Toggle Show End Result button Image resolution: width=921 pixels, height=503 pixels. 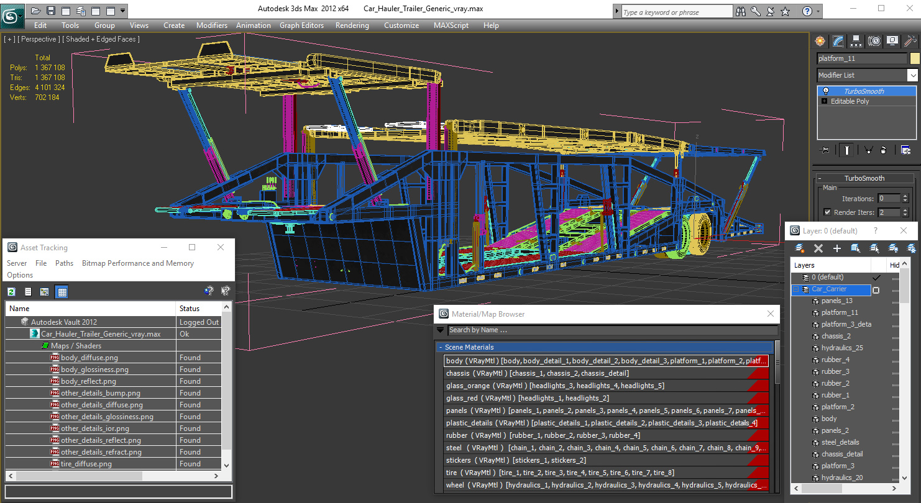(847, 150)
